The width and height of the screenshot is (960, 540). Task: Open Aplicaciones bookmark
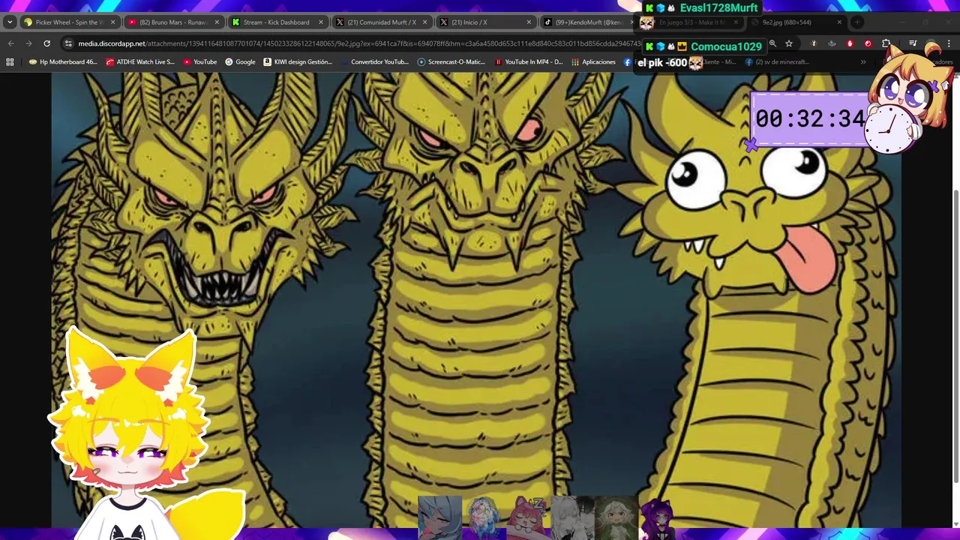(x=593, y=62)
